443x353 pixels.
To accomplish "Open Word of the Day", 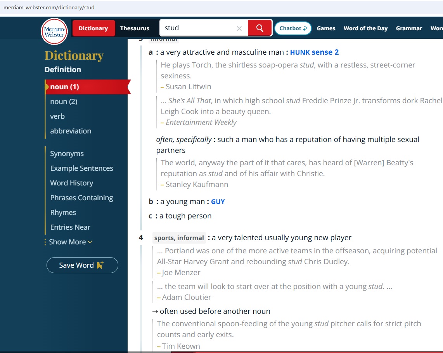I will point(365,28).
